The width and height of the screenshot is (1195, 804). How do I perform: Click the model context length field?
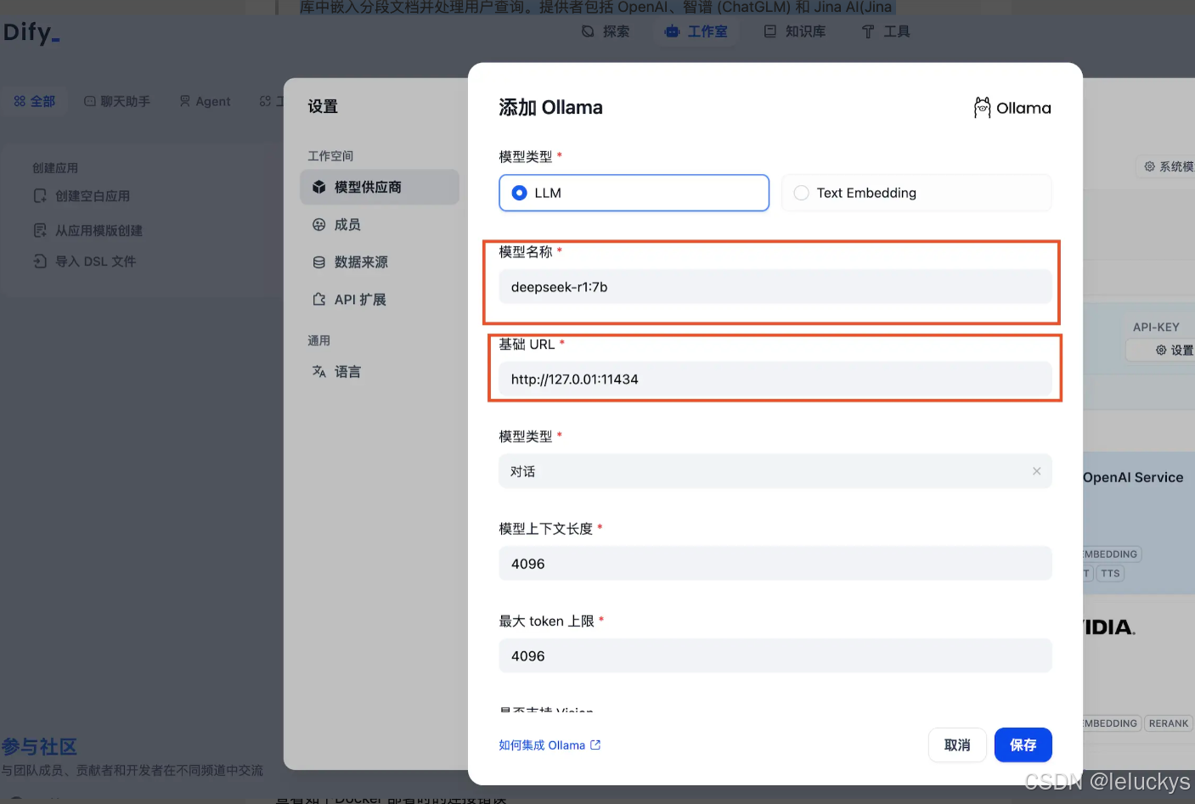(775, 564)
